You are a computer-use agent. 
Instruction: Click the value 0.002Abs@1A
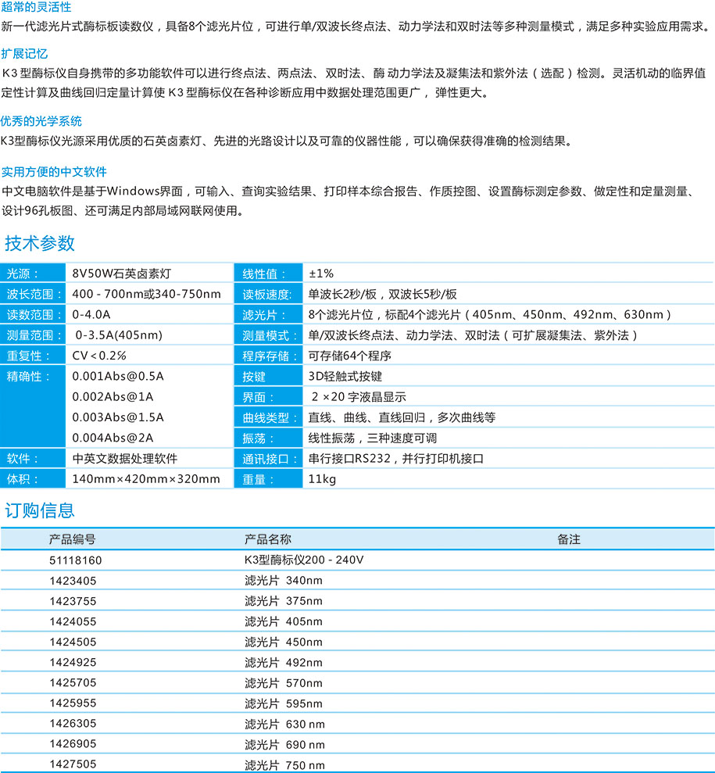(x=113, y=397)
